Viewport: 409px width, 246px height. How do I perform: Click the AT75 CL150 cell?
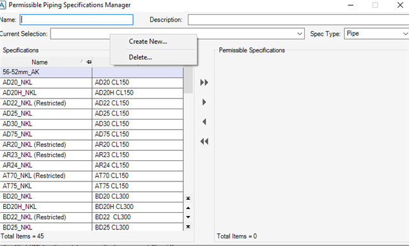138,186
